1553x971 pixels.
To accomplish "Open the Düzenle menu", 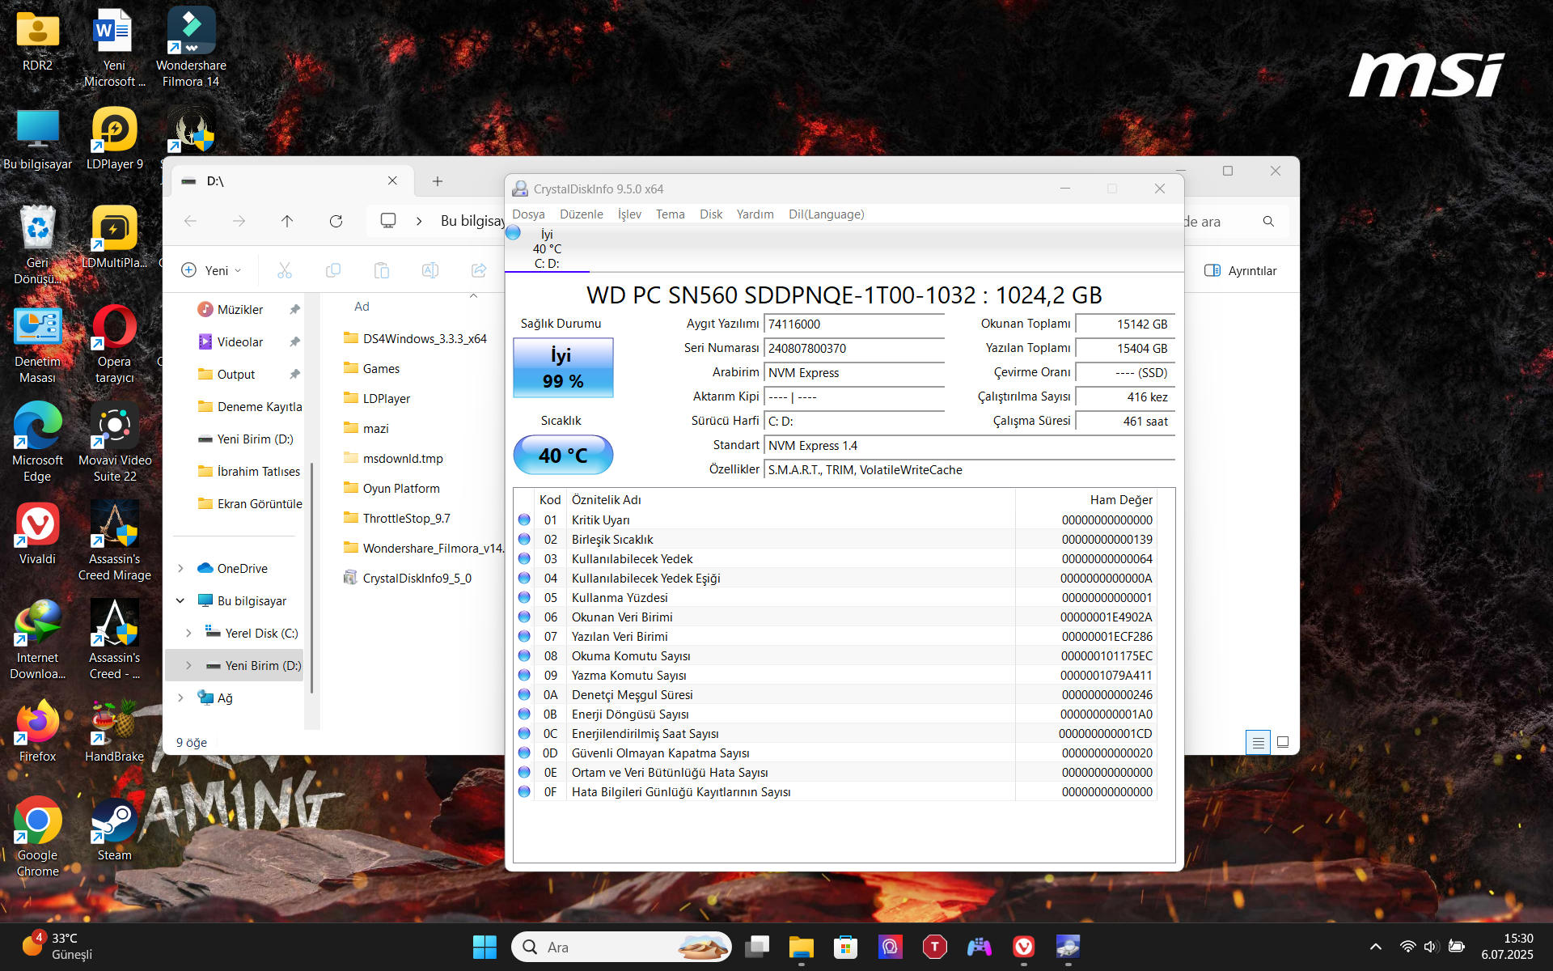I will tap(582, 214).
